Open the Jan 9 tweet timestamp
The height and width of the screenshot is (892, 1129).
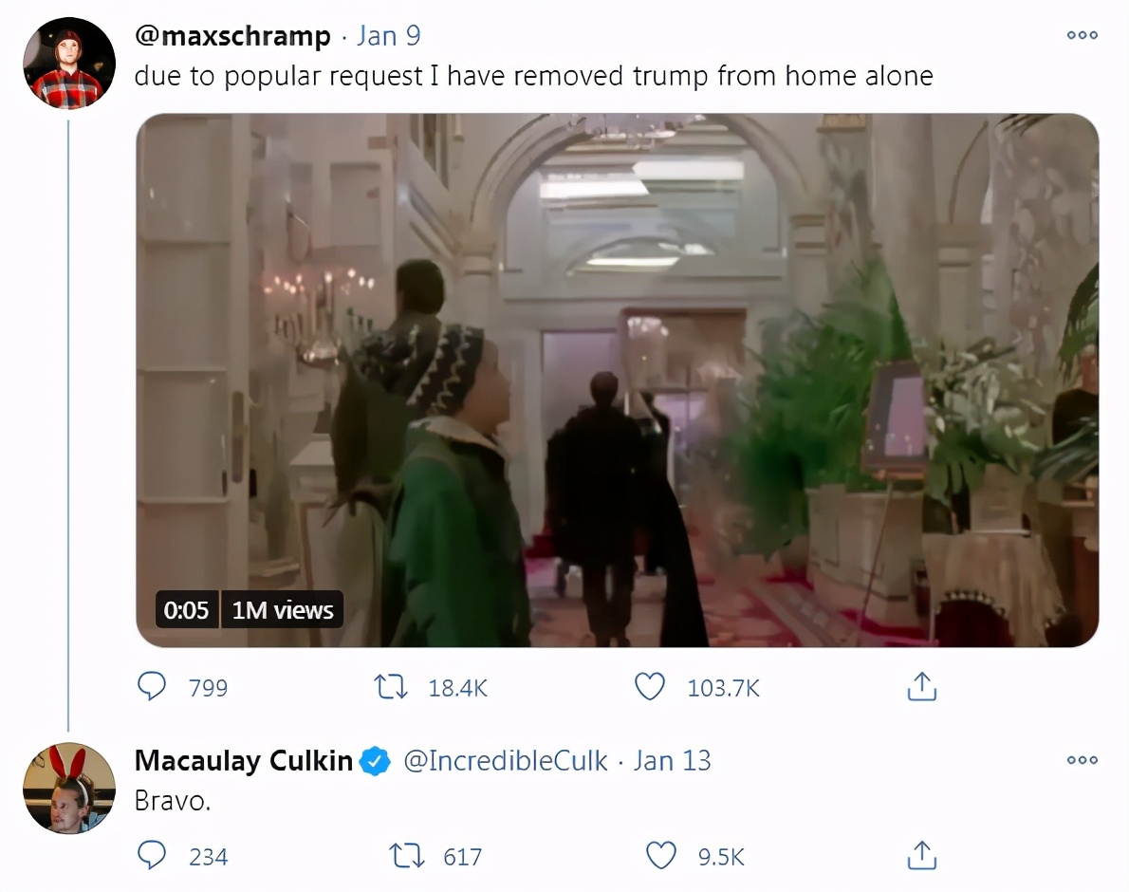(x=389, y=36)
